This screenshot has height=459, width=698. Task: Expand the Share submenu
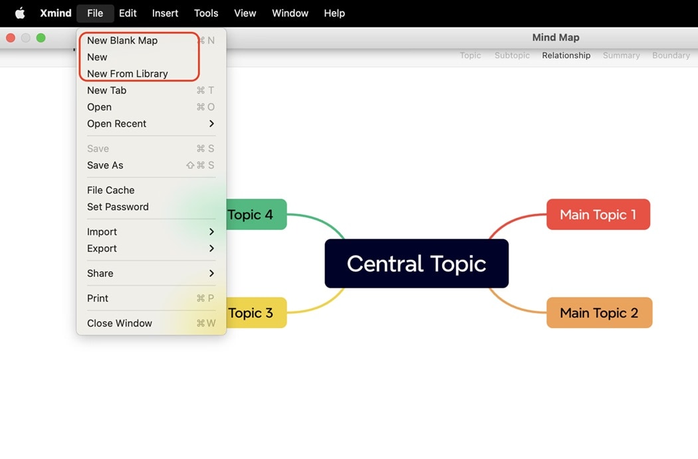point(151,274)
